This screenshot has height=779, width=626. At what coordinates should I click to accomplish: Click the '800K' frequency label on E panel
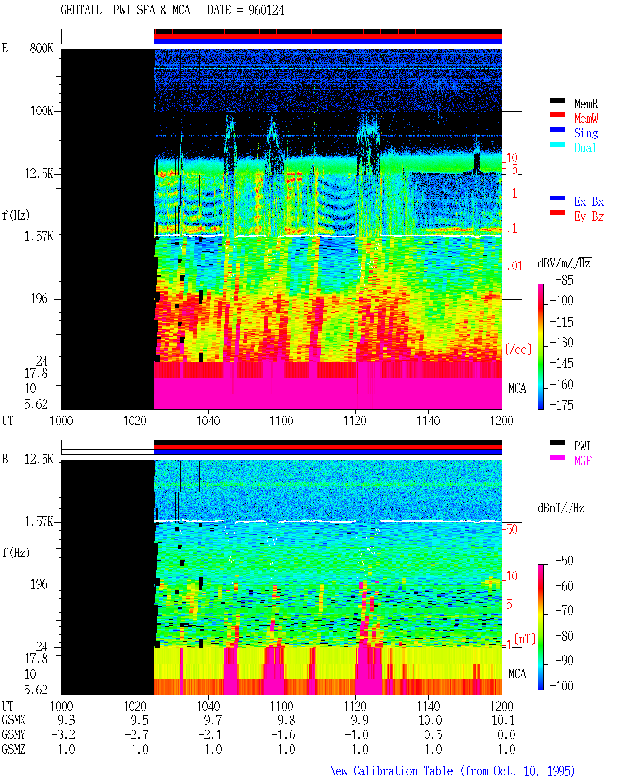tap(42, 48)
